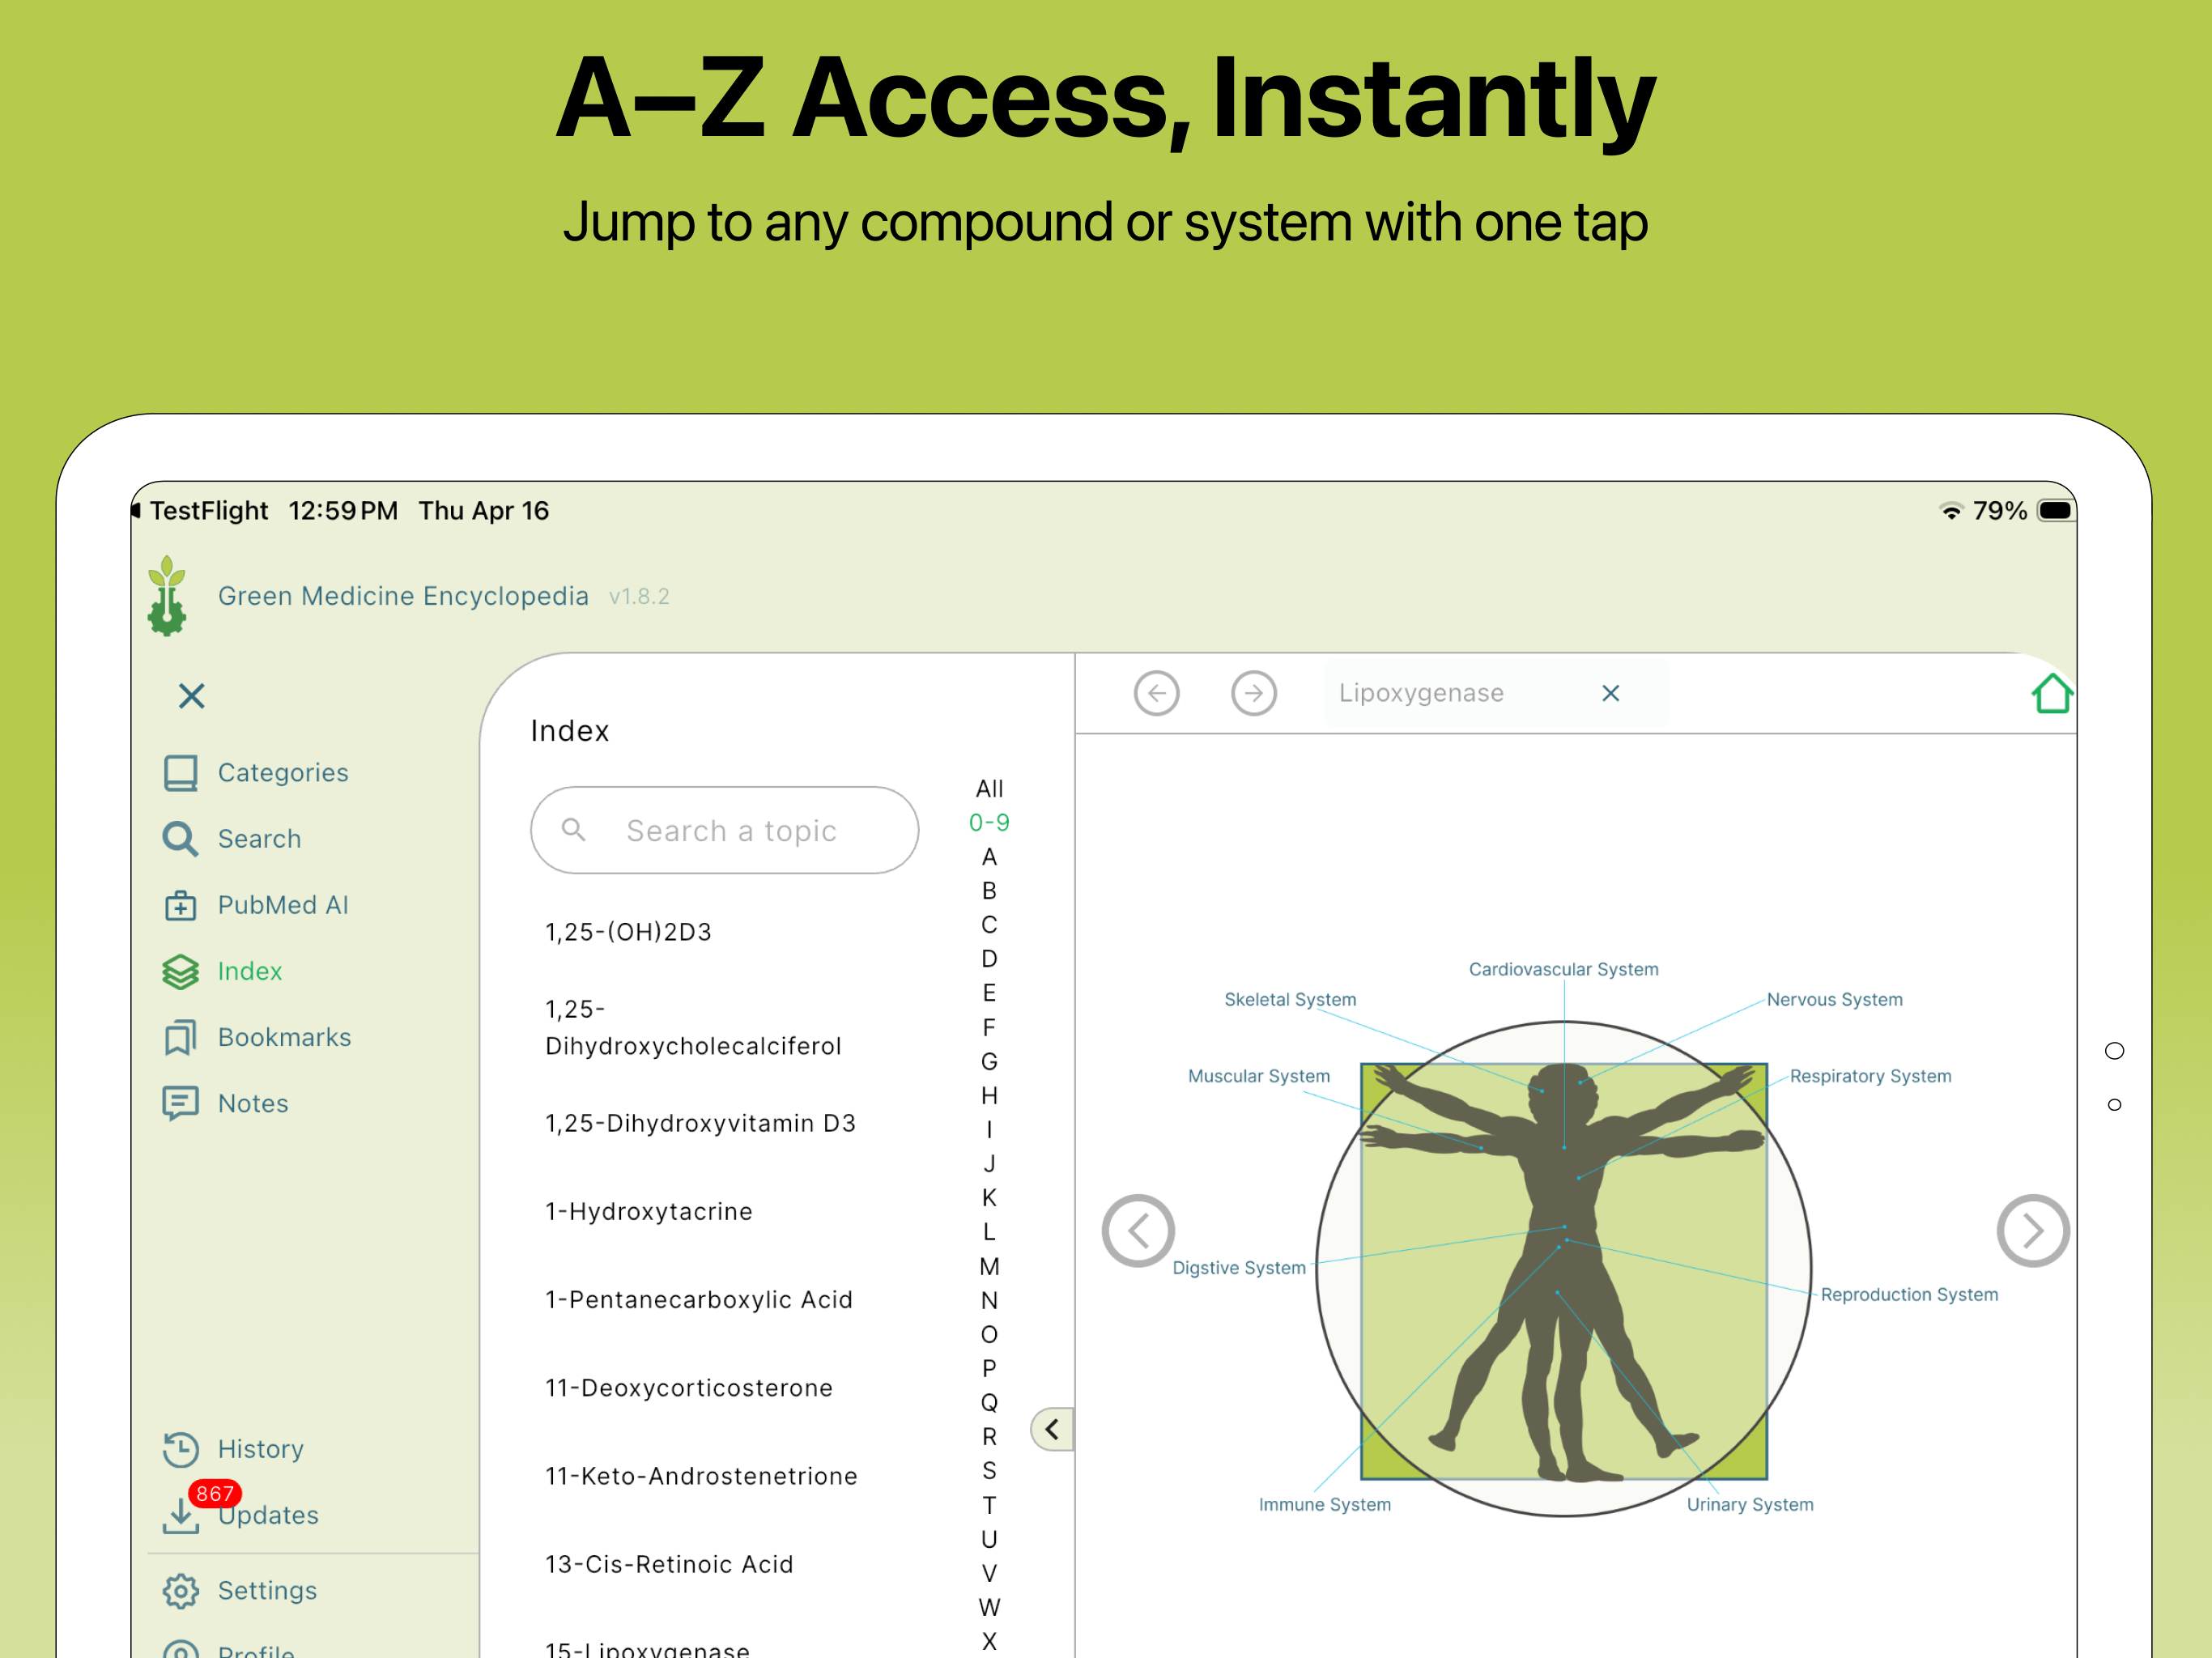Focus the Search a topic field
The width and height of the screenshot is (2212, 1658).
pyautogui.click(x=724, y=830)
